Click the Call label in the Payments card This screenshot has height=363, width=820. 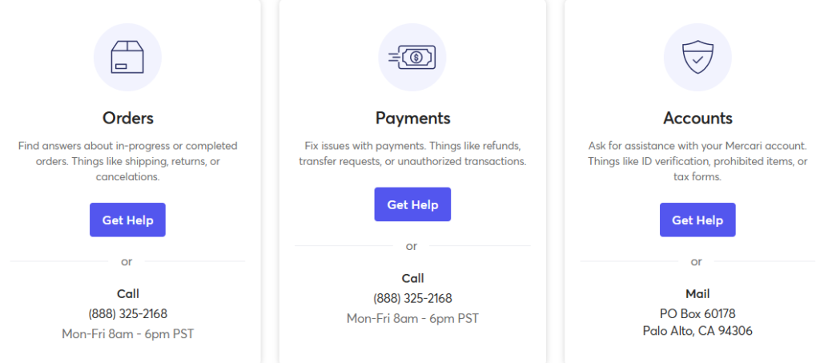pyautogui.click(x=412, y=278)
